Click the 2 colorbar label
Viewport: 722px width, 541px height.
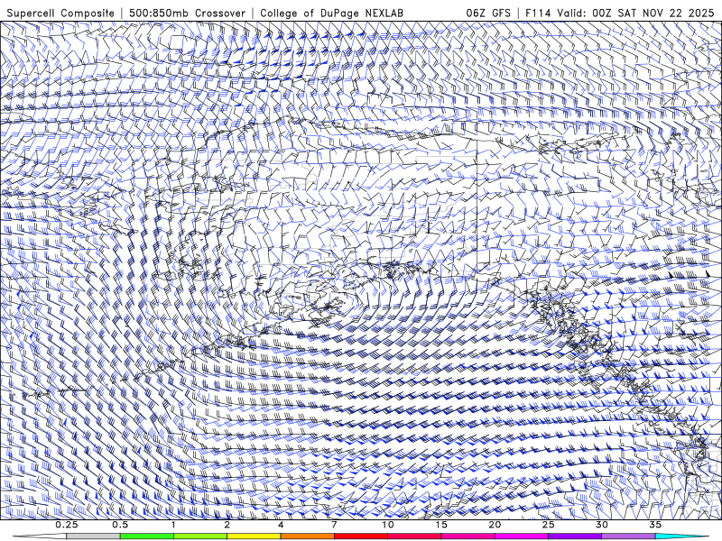point(227,525)
